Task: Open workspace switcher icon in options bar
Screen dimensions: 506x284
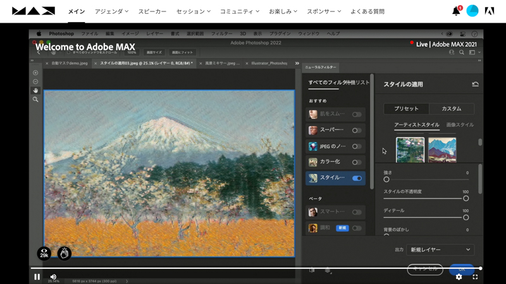Action: click(x=473, y=52)
